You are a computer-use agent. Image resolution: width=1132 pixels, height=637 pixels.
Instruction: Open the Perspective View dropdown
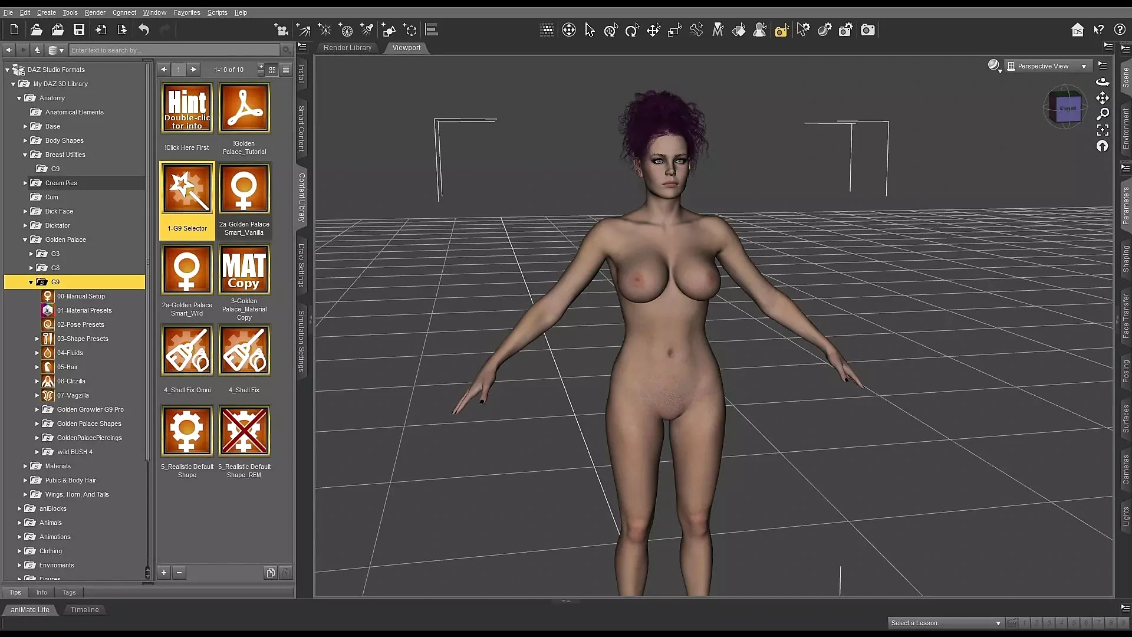(x=1047, y=66)
